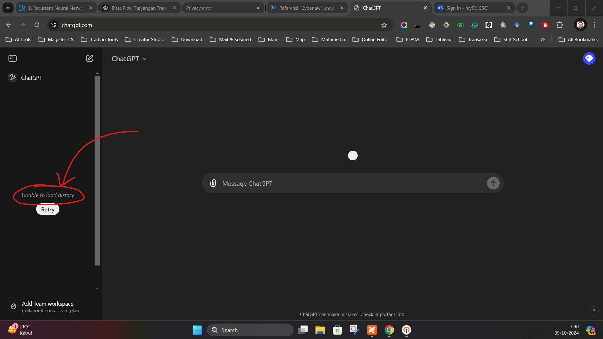Show more bookmarks with double chevron
The height and width of the screenshot is (339, 603).
(x=543, y=39)
